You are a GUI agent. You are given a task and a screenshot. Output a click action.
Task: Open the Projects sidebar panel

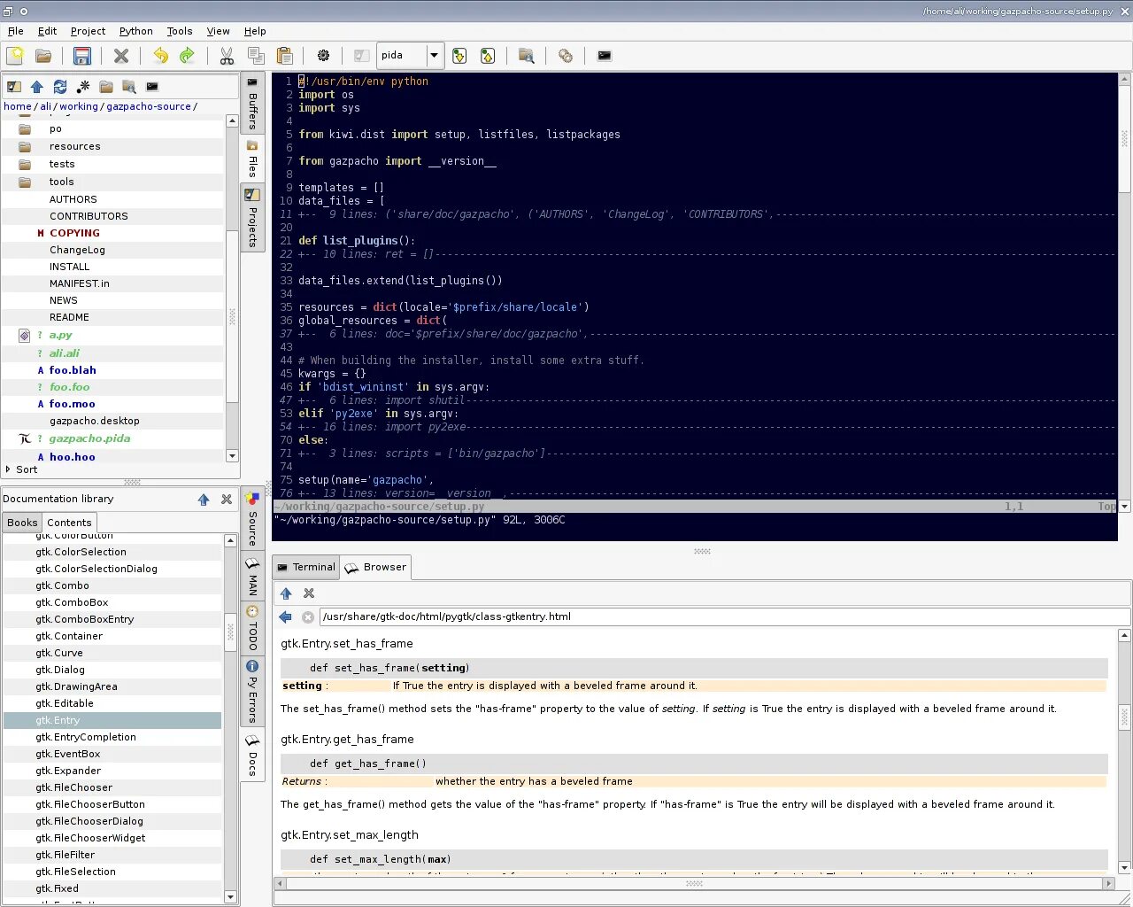[252, 221]
